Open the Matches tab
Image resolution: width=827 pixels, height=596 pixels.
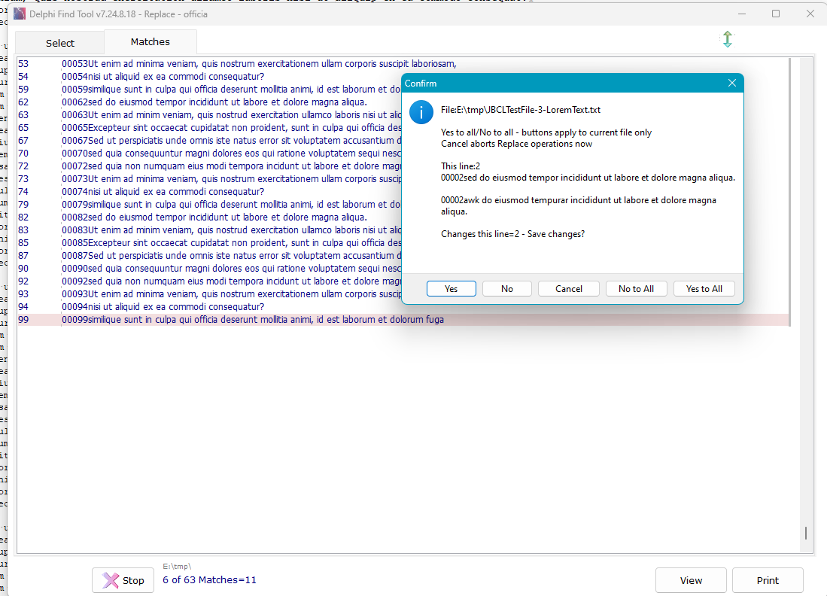point(151,42)
